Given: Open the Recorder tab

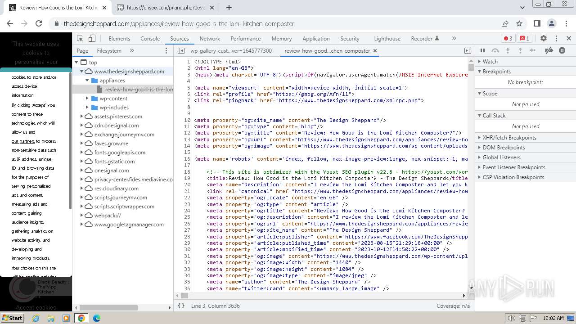Looking at the screenshot, I should [425, 39].
